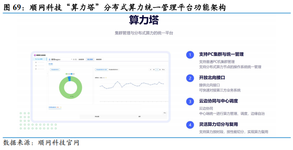Click the 开放北向接口 heading
The width and height of the screenshot is (293, 150).
pyautogui.click(x=212, y=77)
